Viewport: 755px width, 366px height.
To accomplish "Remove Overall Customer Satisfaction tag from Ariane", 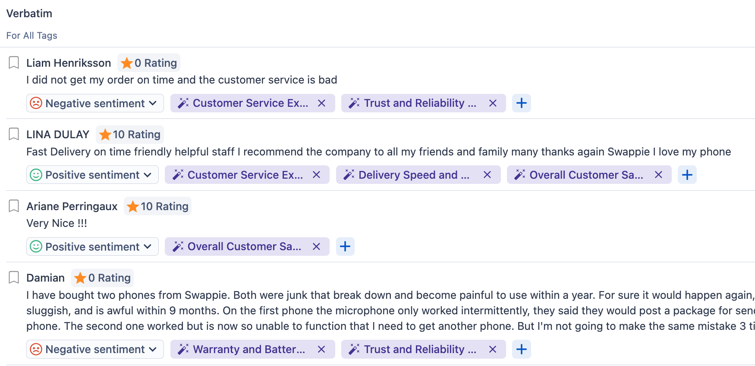I will tap(316, 246).
